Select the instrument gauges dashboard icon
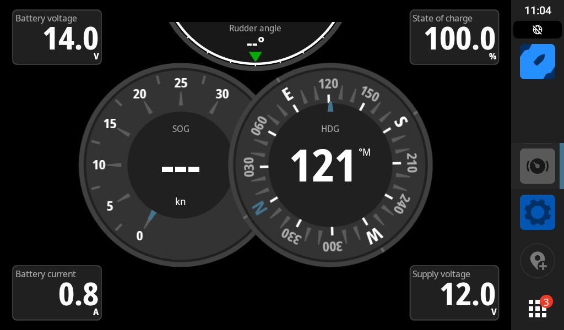The height and width of the screenshot is (330, 564). [x=537, y=166]
